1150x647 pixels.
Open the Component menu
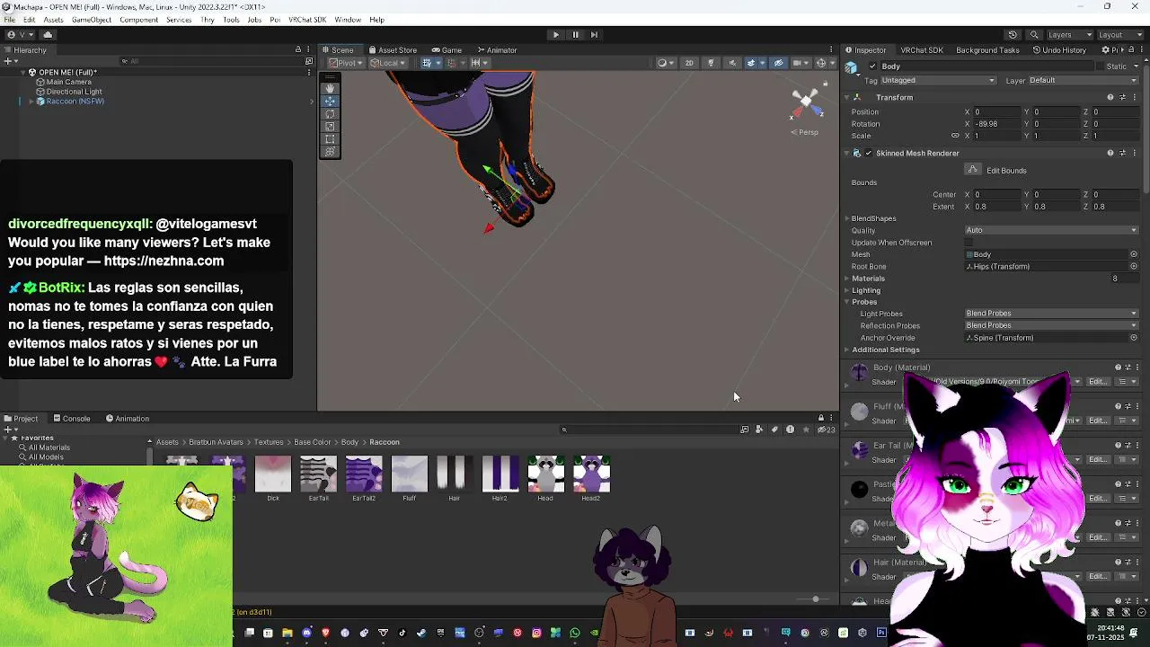coord(138,20)
